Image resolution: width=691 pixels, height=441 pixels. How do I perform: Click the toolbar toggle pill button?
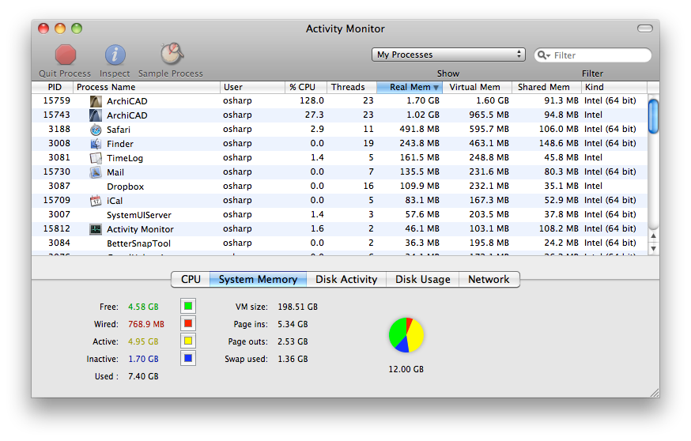(x=644, y=28)
